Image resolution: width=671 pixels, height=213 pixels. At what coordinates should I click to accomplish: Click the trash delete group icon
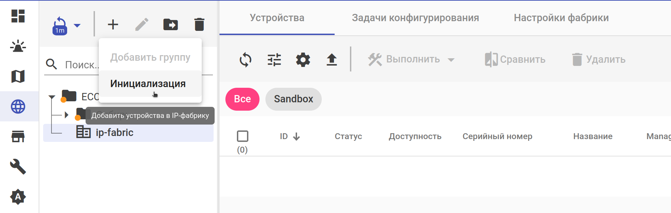[199, 25]
